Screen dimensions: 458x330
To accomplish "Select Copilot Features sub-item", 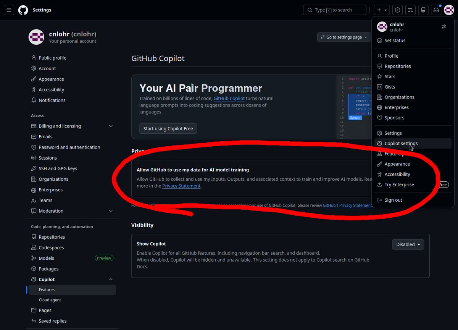I will [73, 290].
